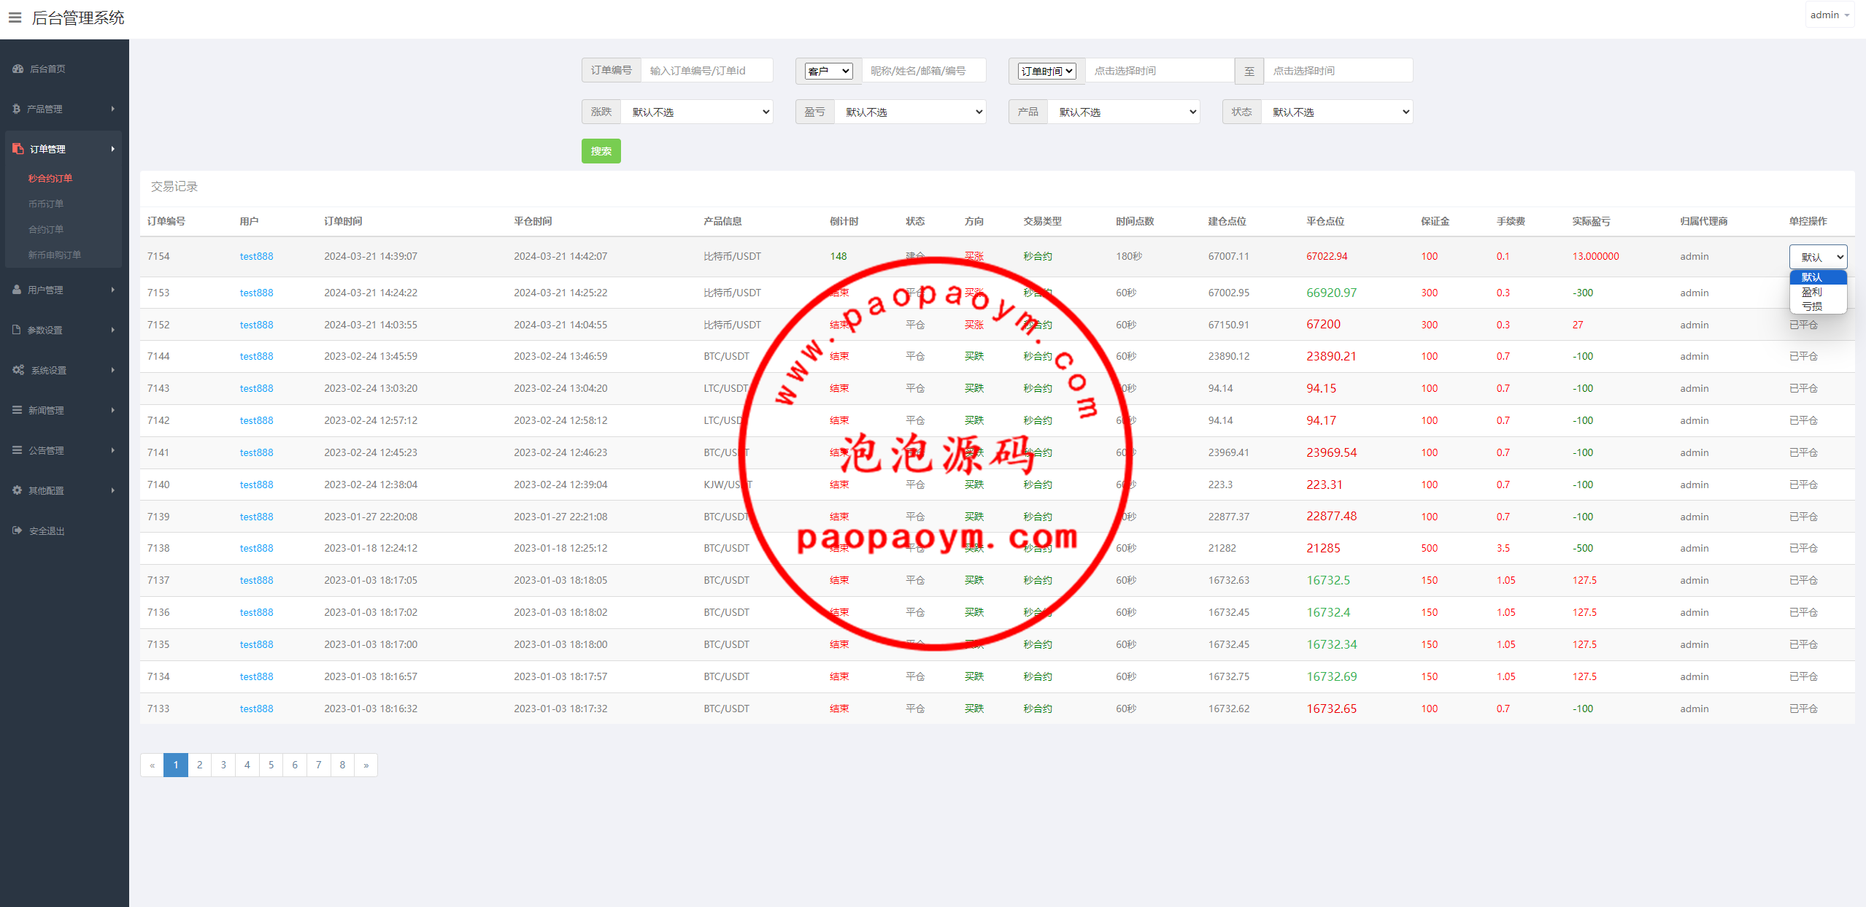Image resolution: width=1866 pixels, height=907 pixels.
Task: Open user test888 for order 7133
Action: 256,709
